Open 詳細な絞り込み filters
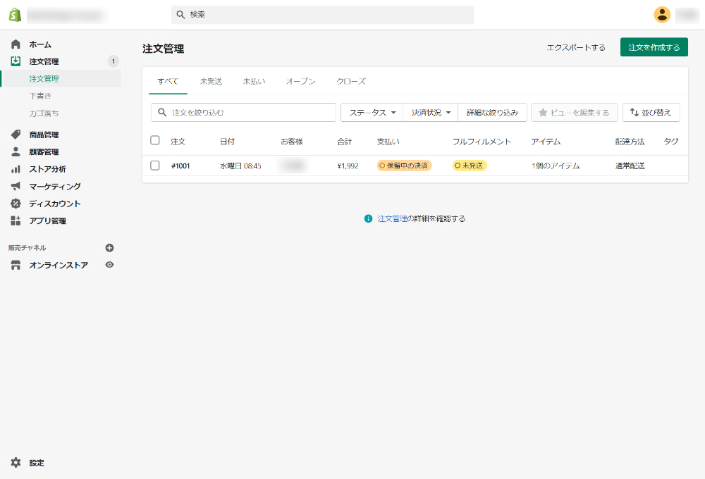 click(492, 112)
